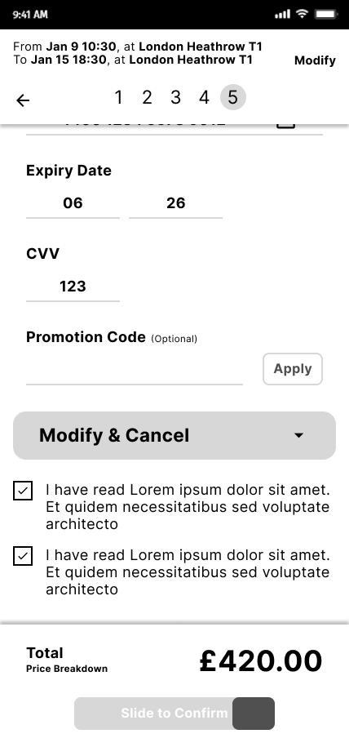Tap the back arrow icon

click(x=23, y=100)
